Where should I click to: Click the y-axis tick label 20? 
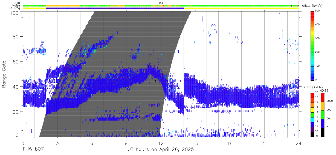[x=16, y=112]
